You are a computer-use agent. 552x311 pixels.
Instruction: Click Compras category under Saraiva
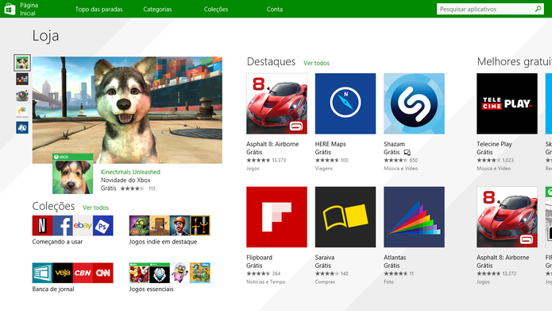coord(325,282)
